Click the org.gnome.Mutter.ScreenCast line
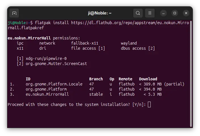The height and width of the screenshot is (136, 200). pos(56,64)
